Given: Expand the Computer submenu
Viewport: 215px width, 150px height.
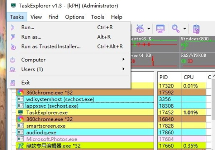Looking at the screenshot, I should (68, 60).
